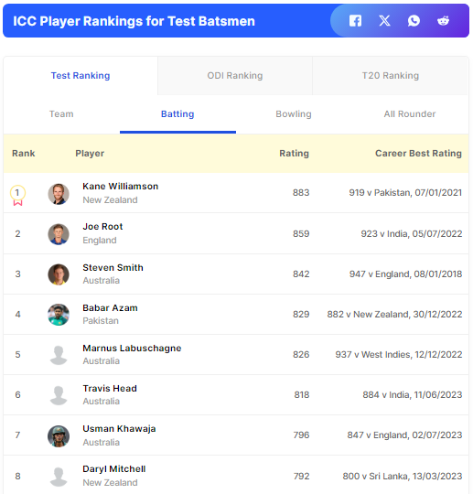Open Joe Root's profile photo
The width and height of the screenshot is (473, 494).
click(x=59, y=234)
